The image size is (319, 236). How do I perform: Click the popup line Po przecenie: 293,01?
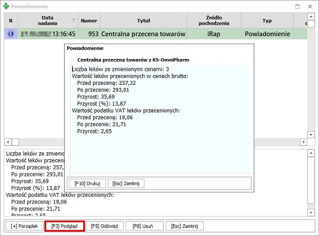(x=103, y=90)
